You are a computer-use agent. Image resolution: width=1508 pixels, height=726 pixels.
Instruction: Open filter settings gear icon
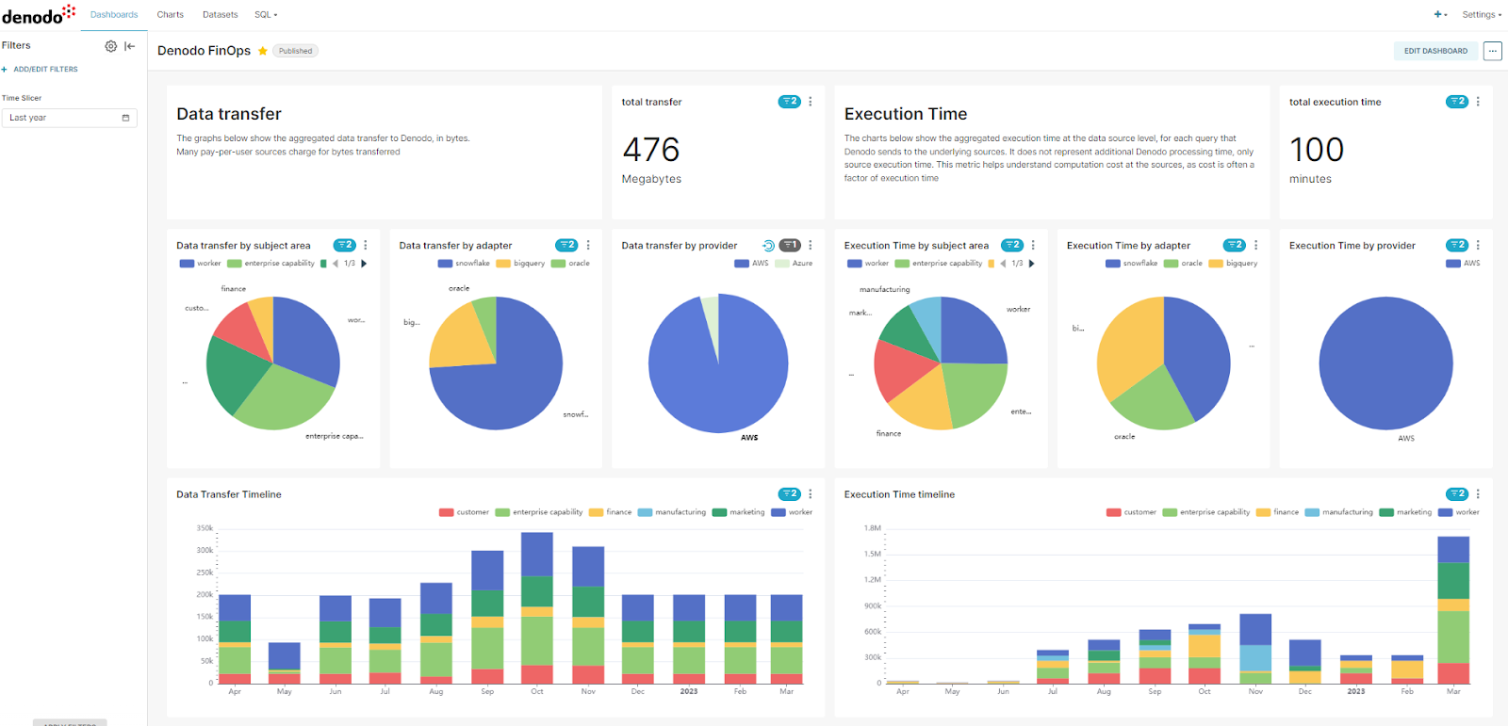tap(111, 46)
